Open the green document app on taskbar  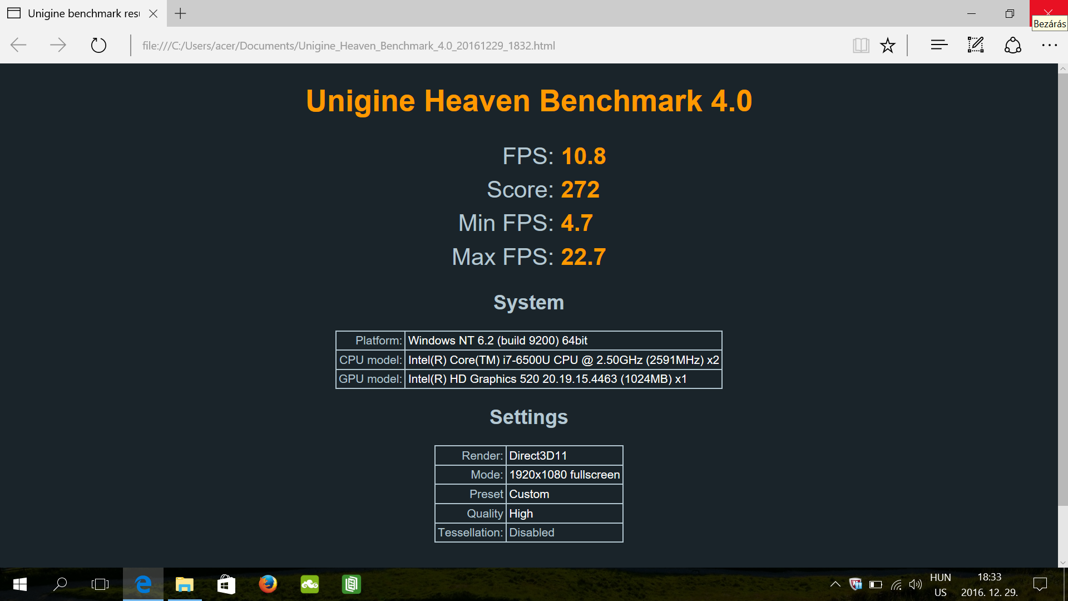pos(352,584)
